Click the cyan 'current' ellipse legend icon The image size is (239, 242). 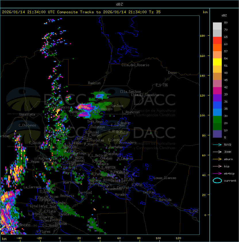click(x=217, y=180)
